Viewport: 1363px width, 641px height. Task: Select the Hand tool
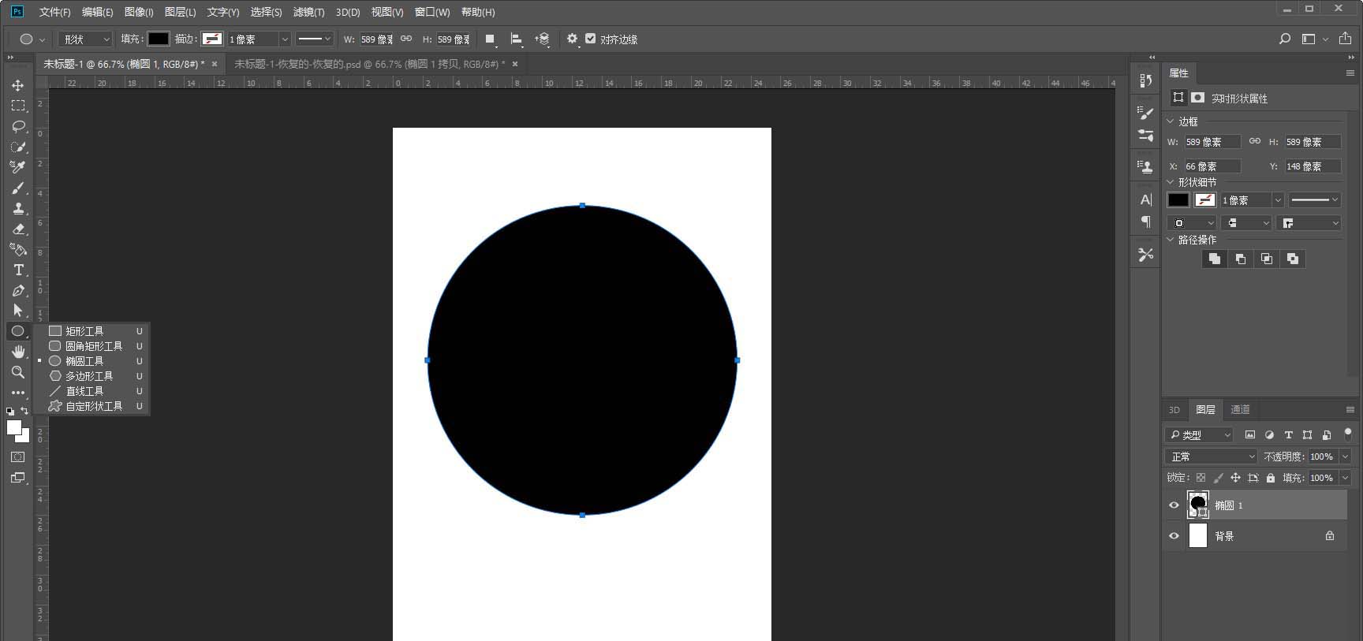click(17, 352)
